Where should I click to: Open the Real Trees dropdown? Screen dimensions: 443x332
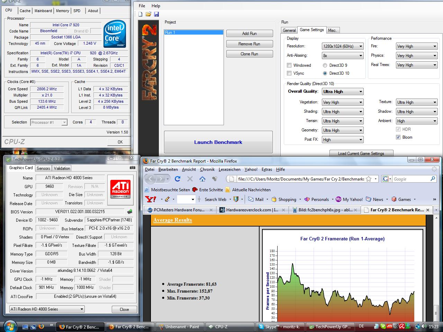click(x=417, y=65)
